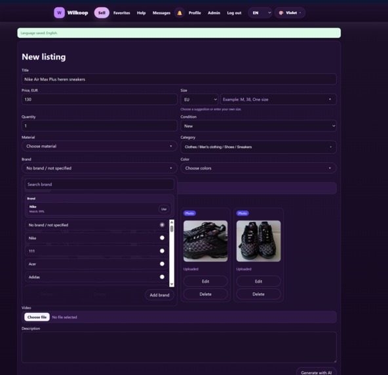Use the suggested Nike brand match
This screenshot has height=375, width=388.
point(164,209)
